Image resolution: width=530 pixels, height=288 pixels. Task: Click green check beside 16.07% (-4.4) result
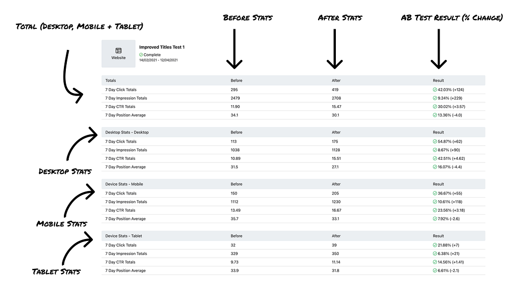pos(435,167)
